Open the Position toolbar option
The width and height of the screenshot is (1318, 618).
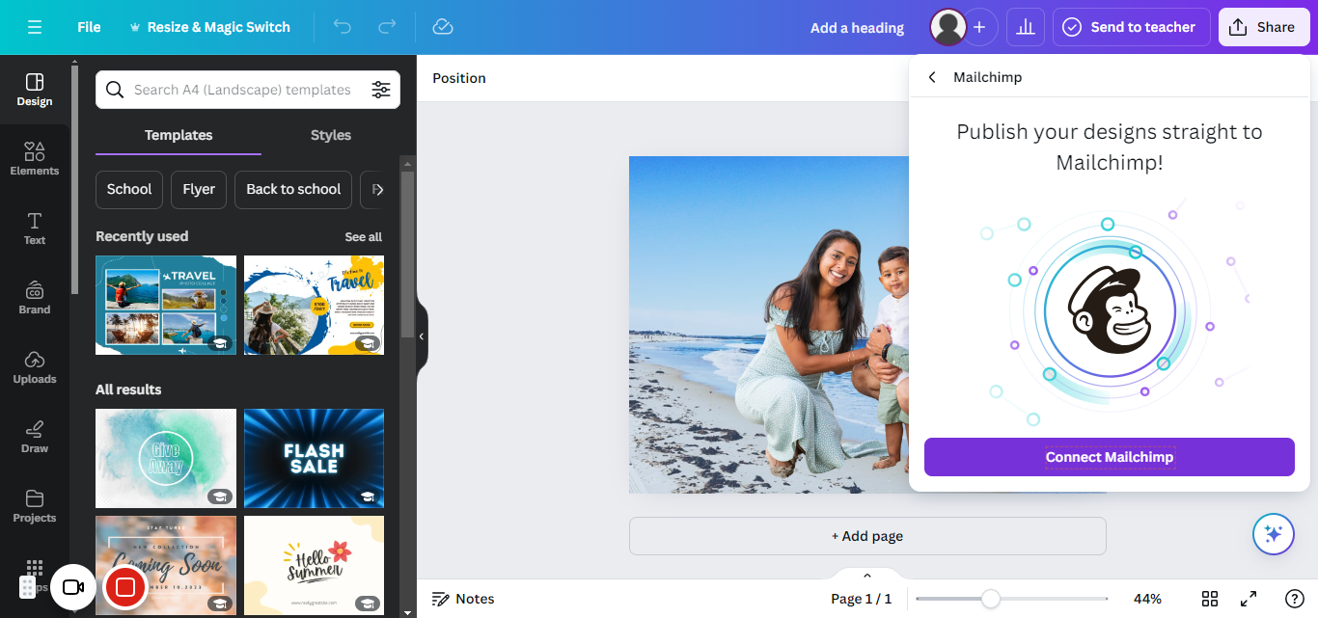point(459,78)
